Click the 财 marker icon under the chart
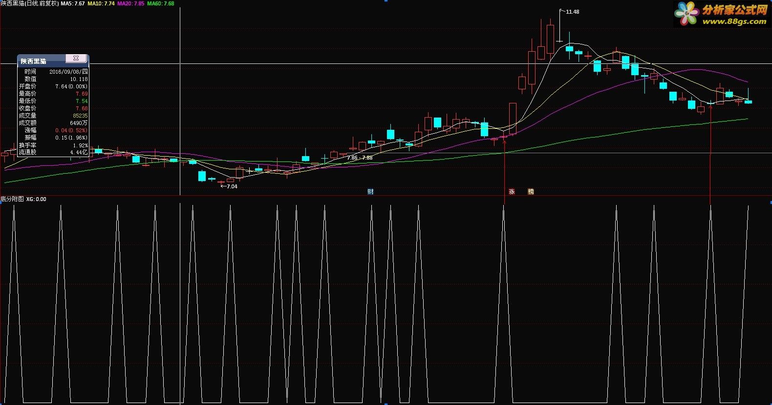This screenshot has width=772, height=405. click(370, 192)
